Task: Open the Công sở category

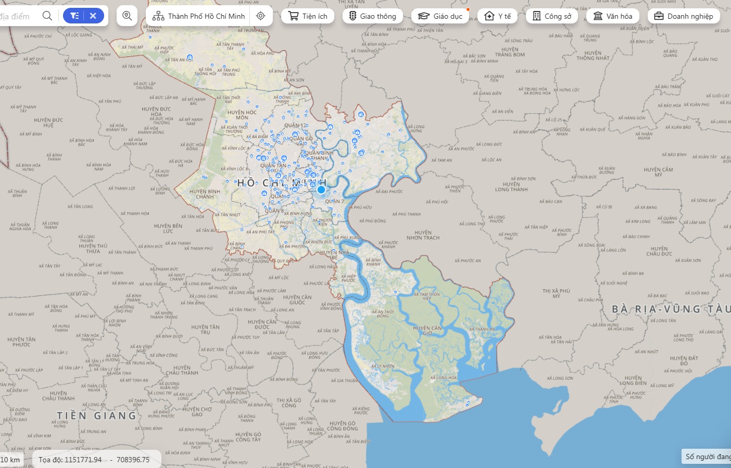Action: (x=552, y=16)
